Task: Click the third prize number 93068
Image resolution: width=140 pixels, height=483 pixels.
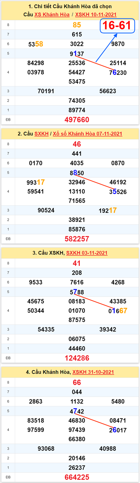Action: pos(46,449)
